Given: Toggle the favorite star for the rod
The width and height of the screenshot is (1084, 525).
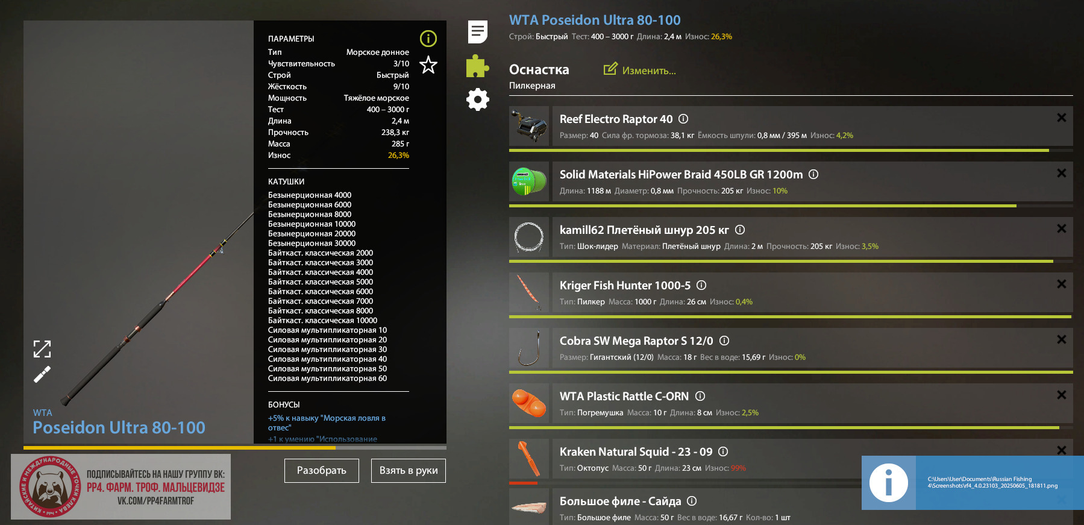Looking at the screenshot, I should point(428,64).
